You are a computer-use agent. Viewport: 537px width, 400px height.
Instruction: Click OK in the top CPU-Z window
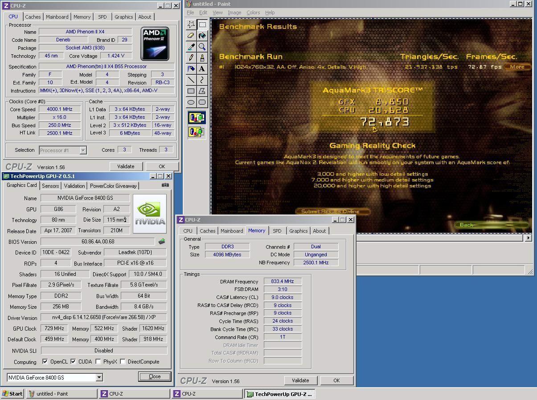[162, 166]
